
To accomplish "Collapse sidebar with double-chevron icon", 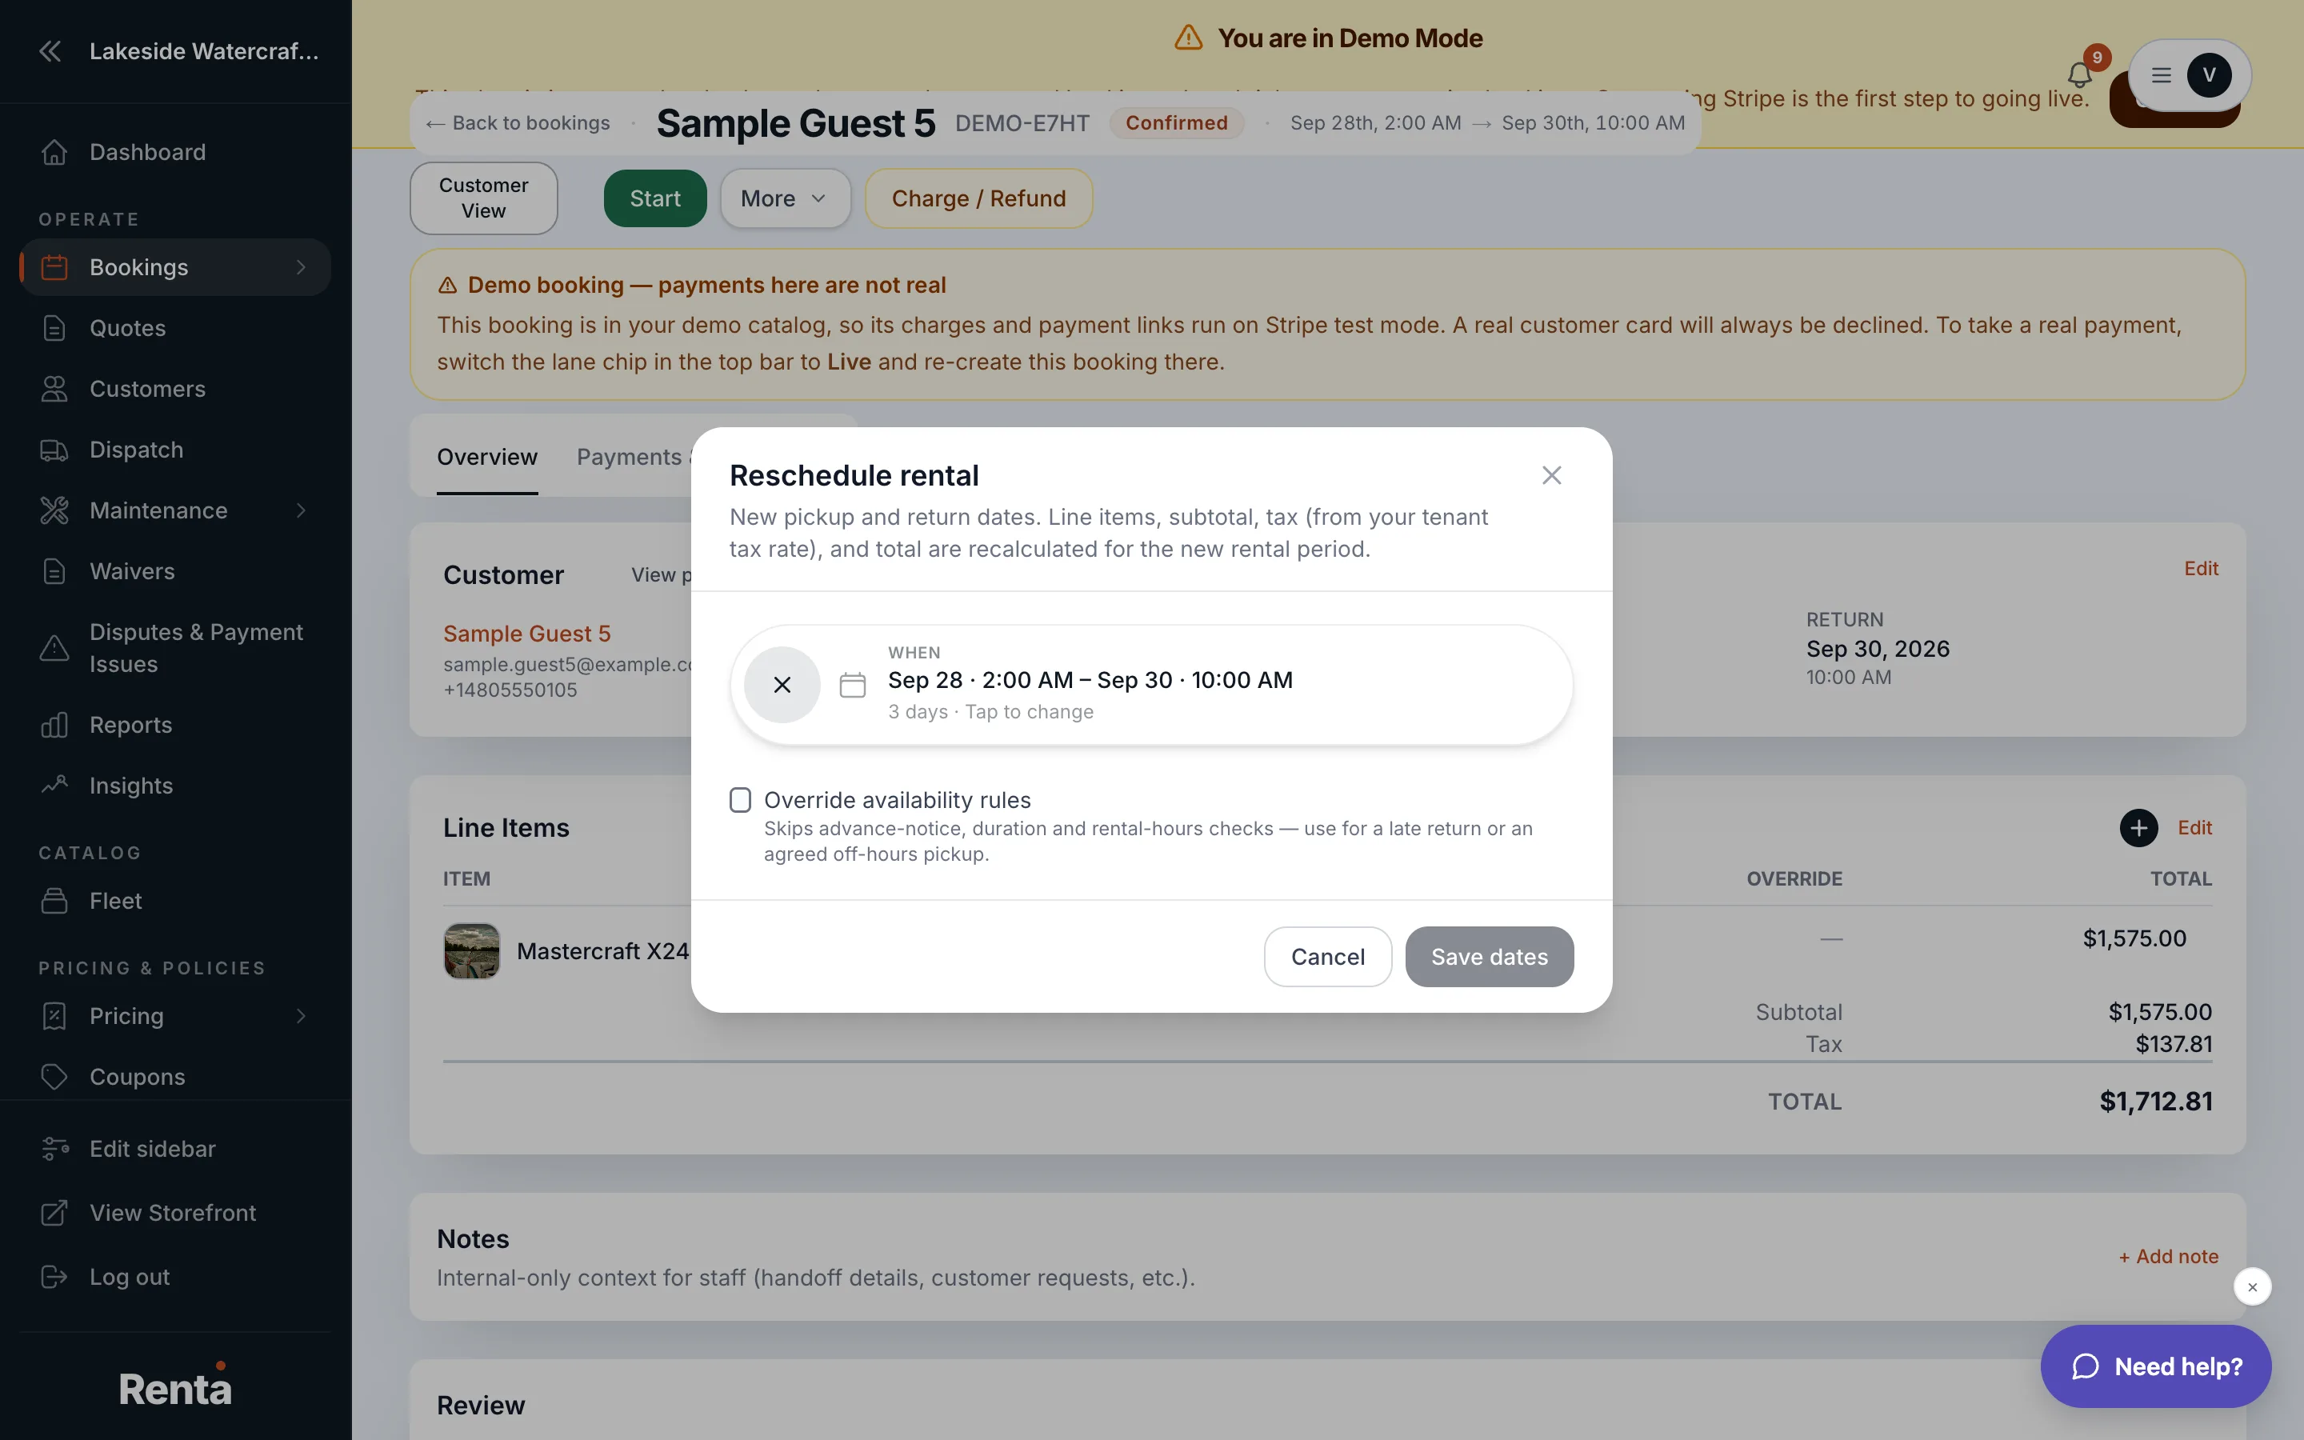I will pos(50,51).
